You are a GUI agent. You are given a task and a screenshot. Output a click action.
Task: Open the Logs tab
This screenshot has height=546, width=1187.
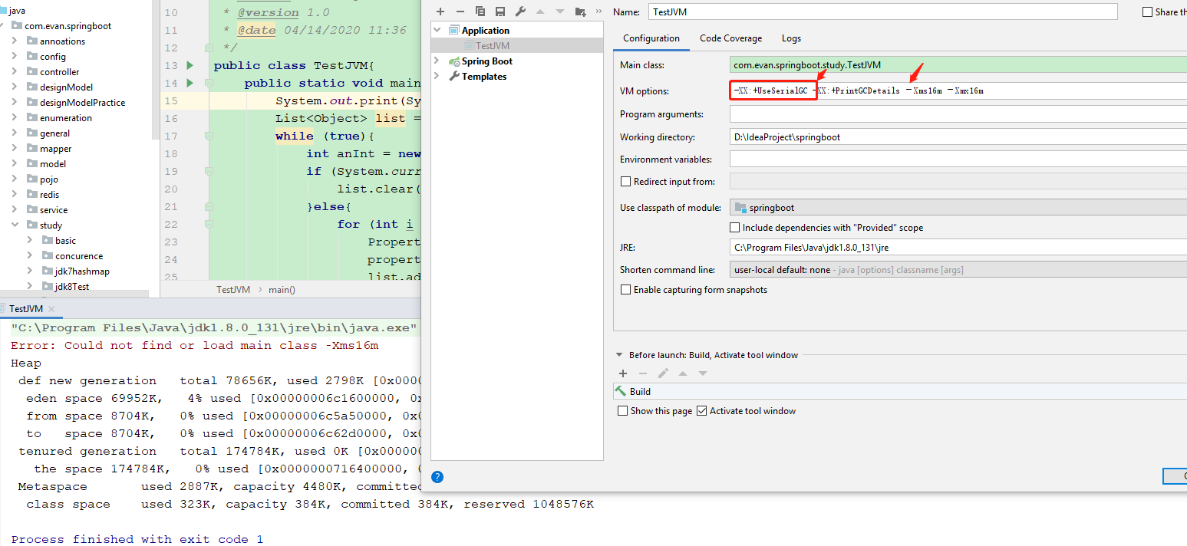click(791, 38)
